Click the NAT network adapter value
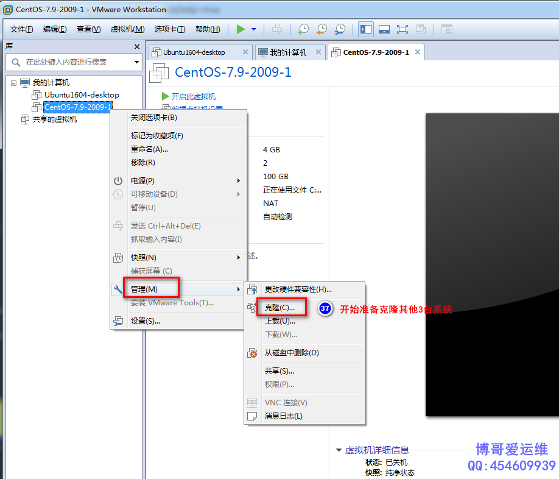559x479 pixels. (270, 204)
